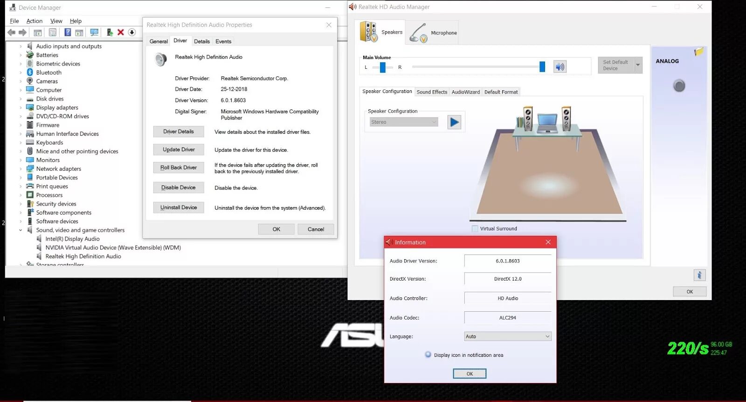This screenshot has height=402, width=746.
Task: Click the info 'i' icon in Realtek manager
Action: (699, 275)
